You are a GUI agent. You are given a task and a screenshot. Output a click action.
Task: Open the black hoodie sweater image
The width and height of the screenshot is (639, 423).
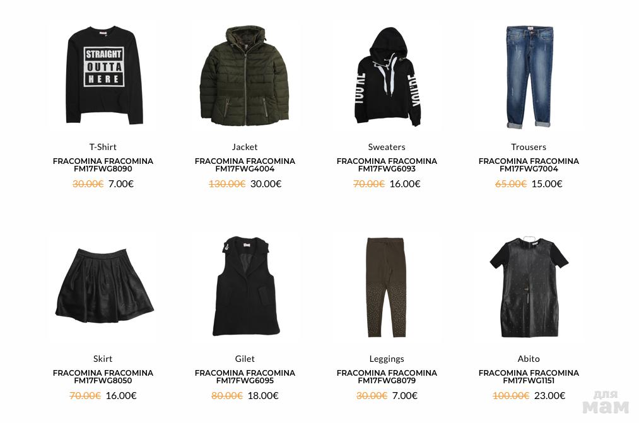pos(386,76)
